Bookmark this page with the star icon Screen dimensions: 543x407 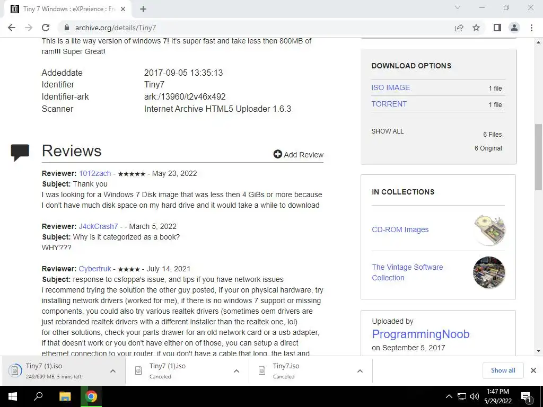476,28
